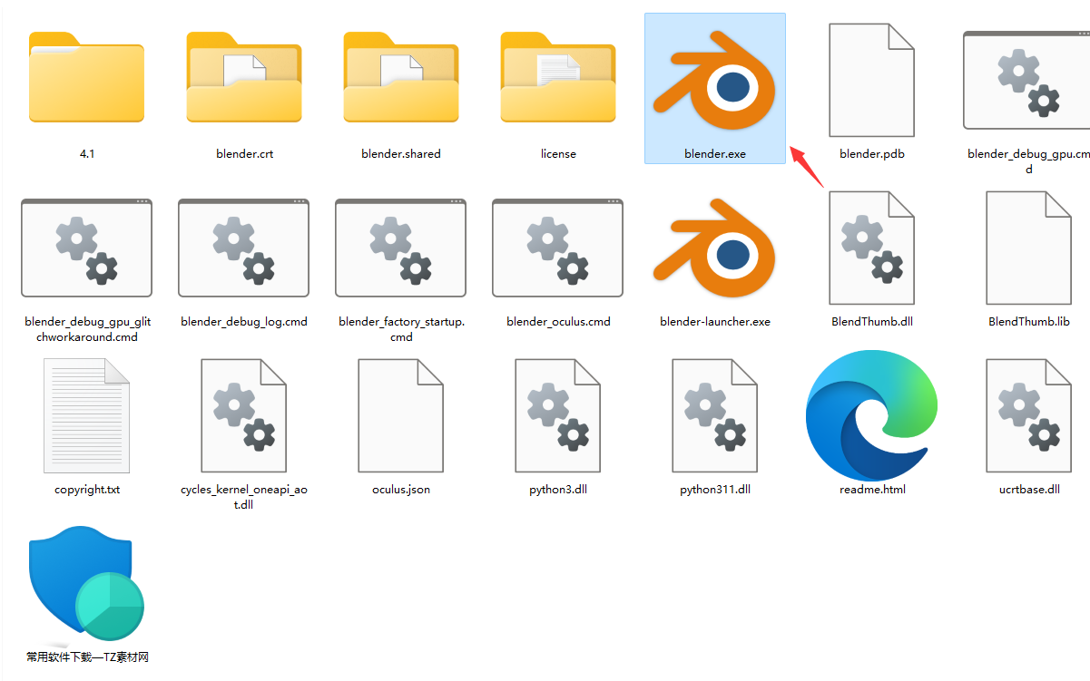Screen dimensions: 1090x681
Task: Select the oculus.json file
Action: tap(400, 415)
